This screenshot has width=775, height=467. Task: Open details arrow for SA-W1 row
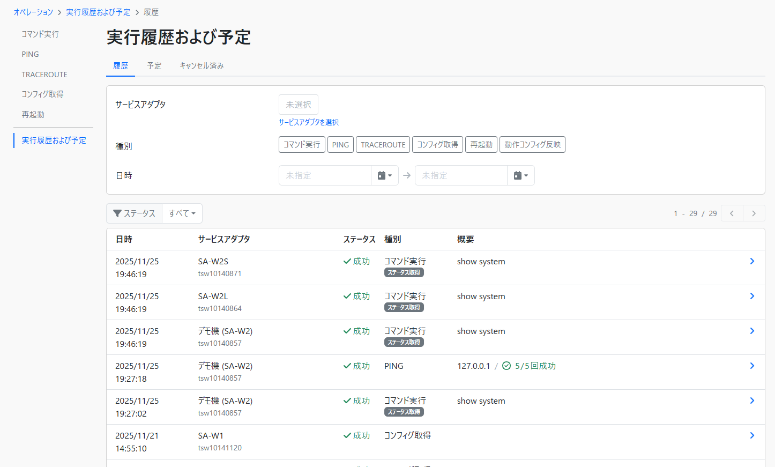[752, 435]
